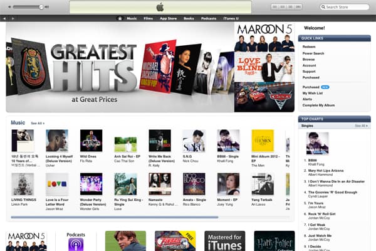
Task: Switch to the App Store tab
Action: point(168,18)
